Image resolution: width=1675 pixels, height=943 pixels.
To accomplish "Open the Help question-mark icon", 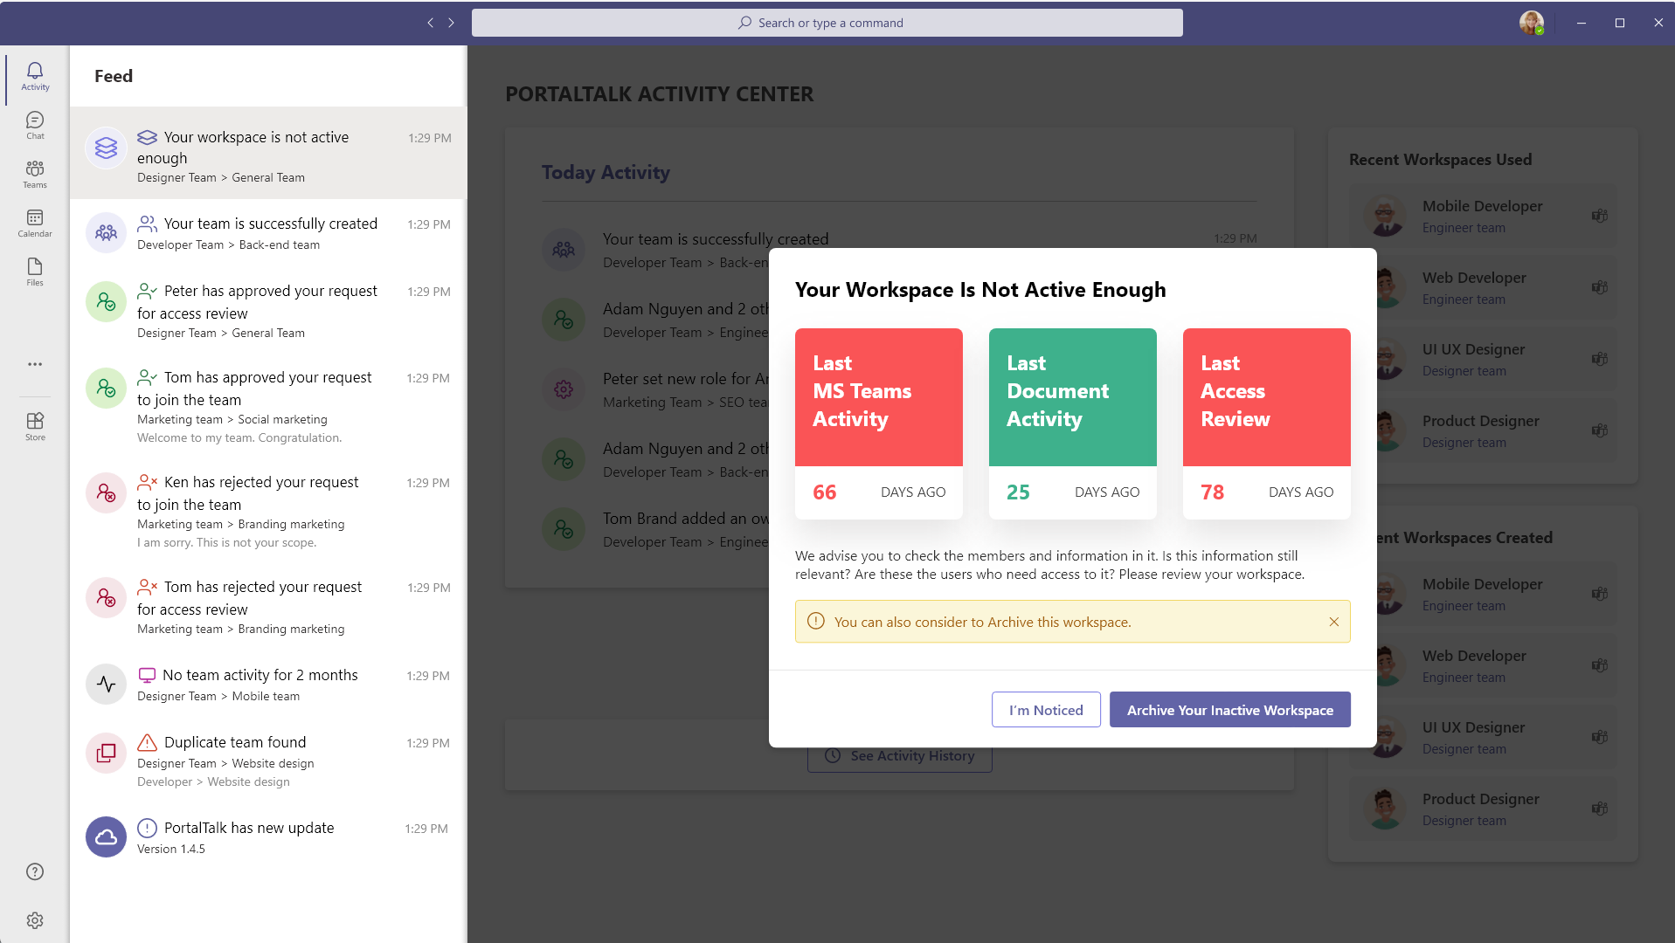I will 35,871.
